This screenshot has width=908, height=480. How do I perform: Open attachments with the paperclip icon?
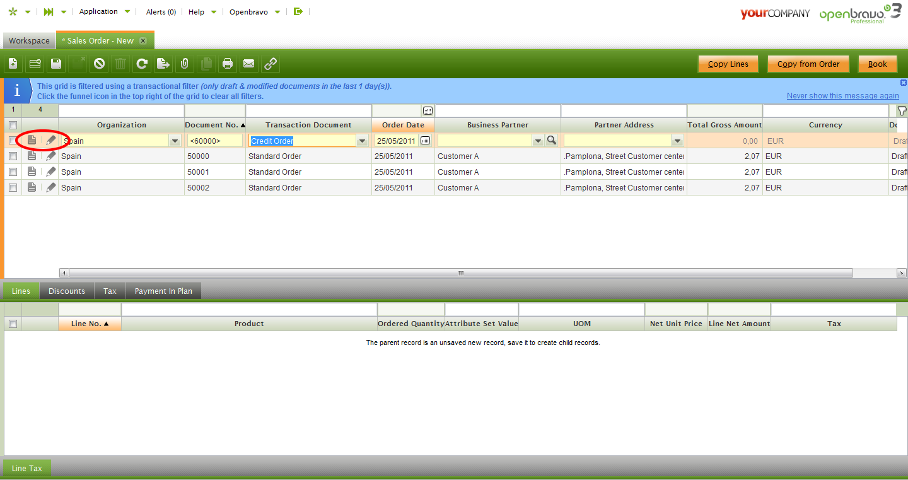[184, 64]
